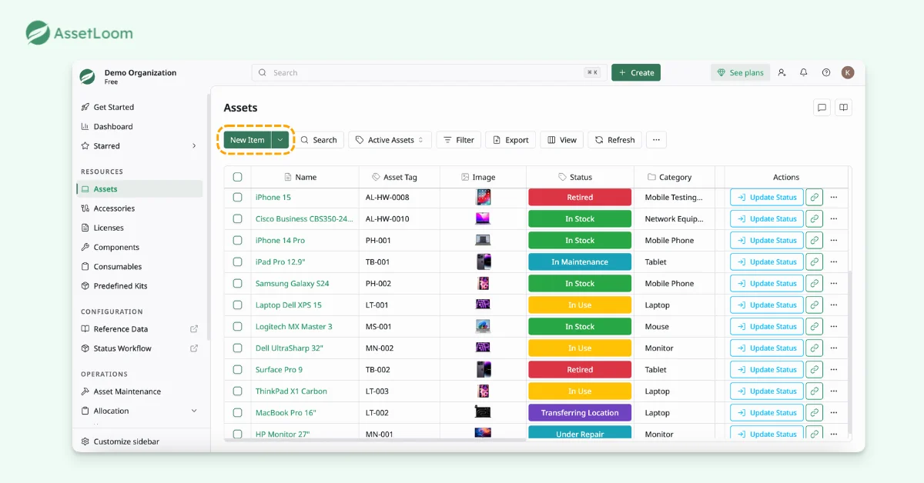Viewport: 924px width, 483px height.
Task: Open Status Workflow external link icon
Action: [194, 348]
